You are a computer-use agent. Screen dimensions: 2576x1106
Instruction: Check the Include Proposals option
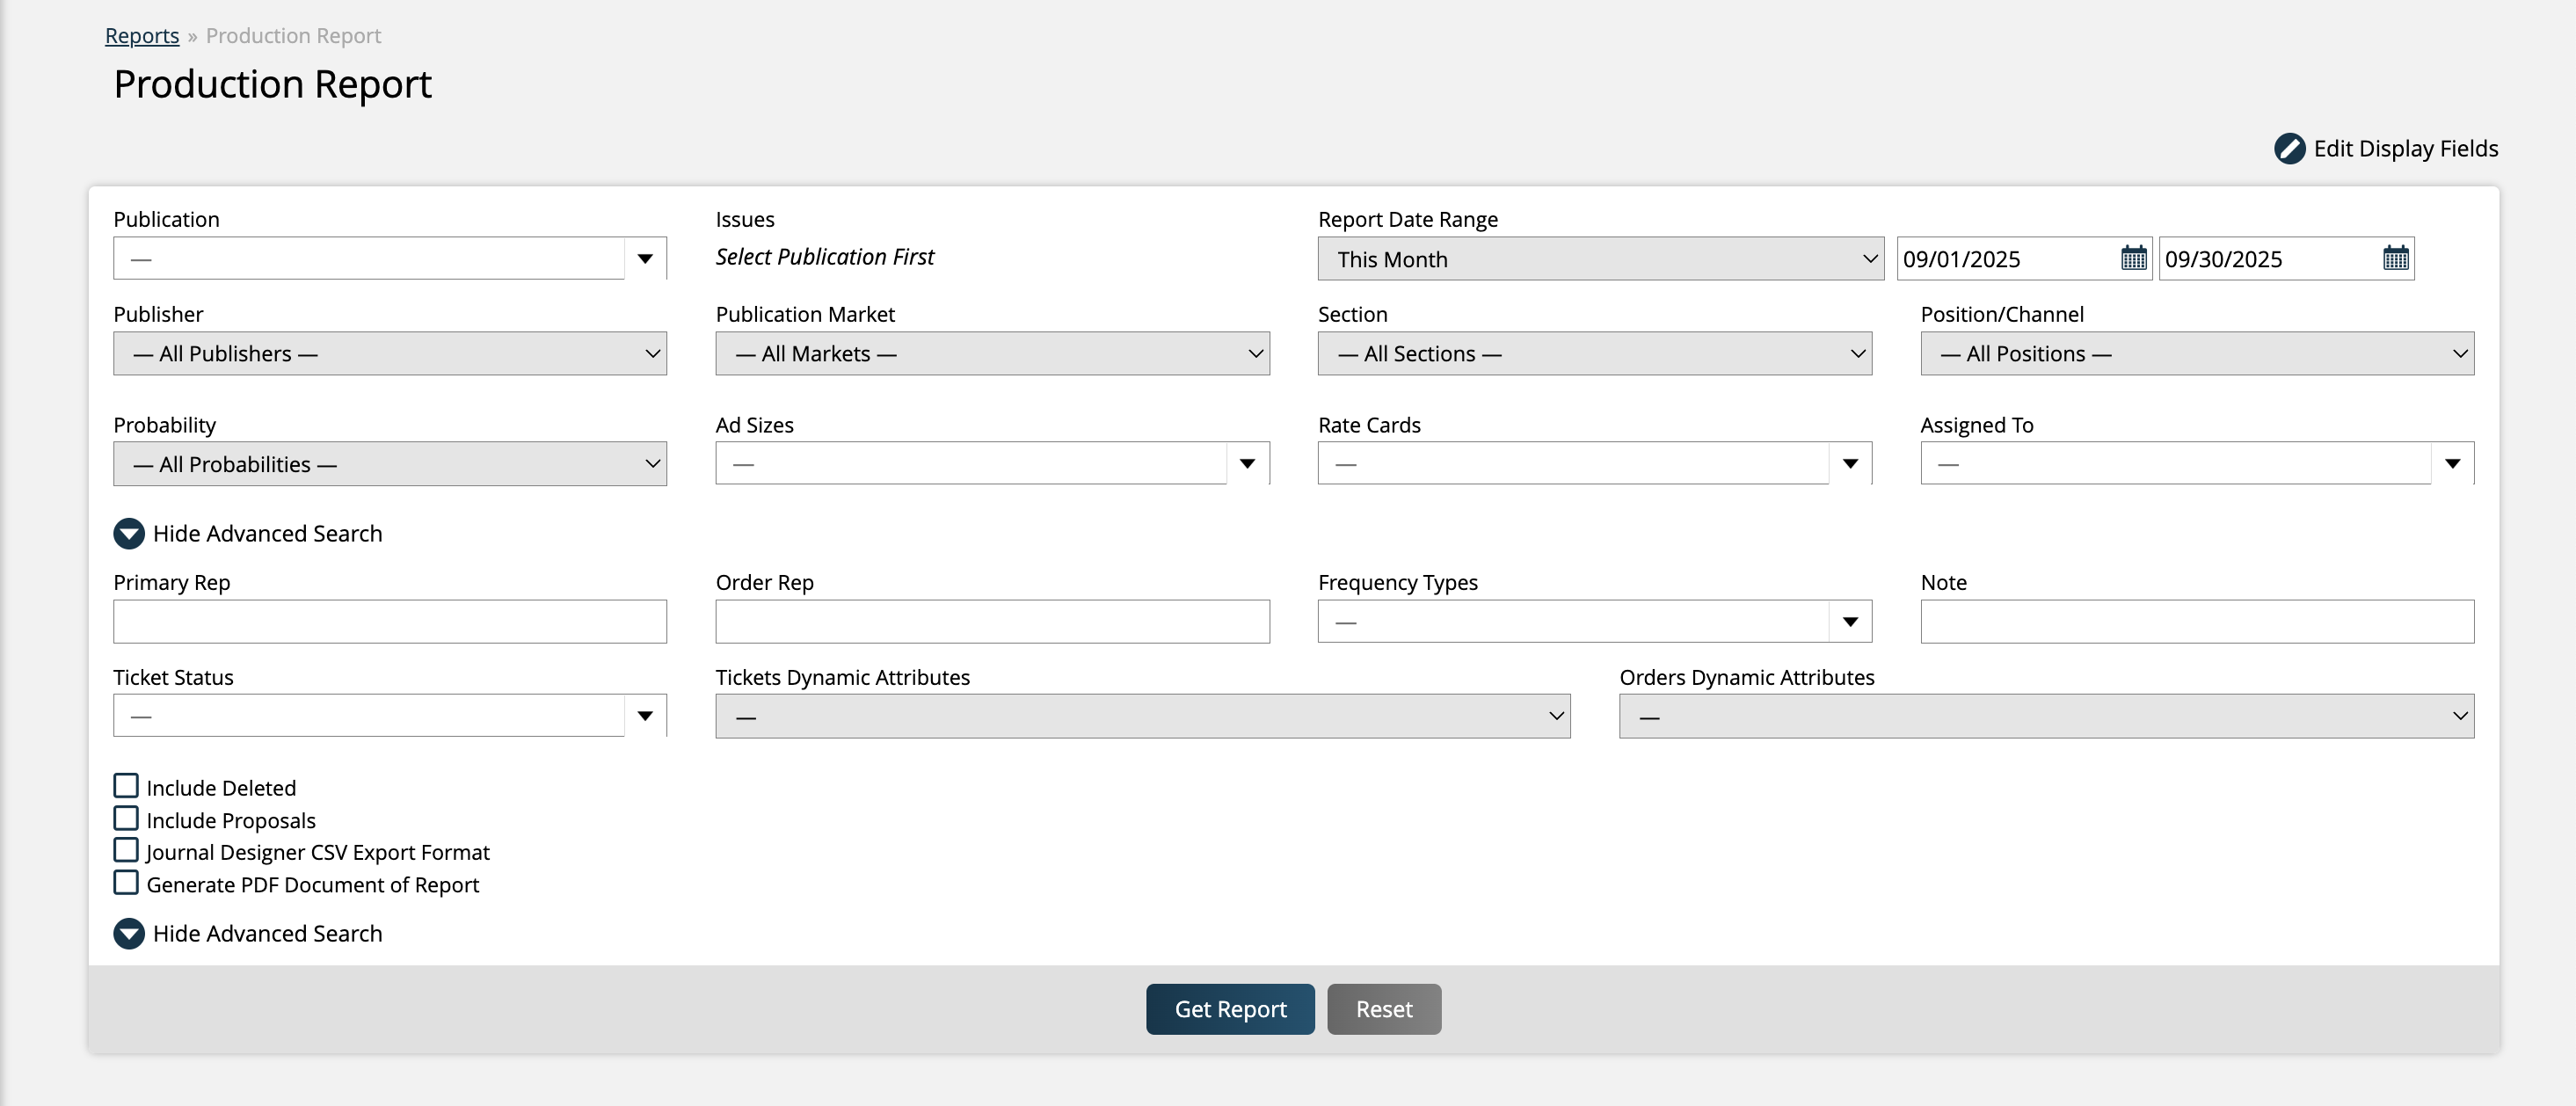click(126, 819)
